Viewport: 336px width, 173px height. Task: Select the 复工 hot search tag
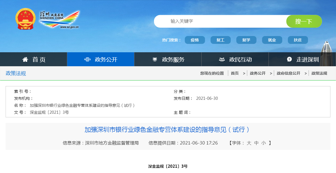point(220,40)
